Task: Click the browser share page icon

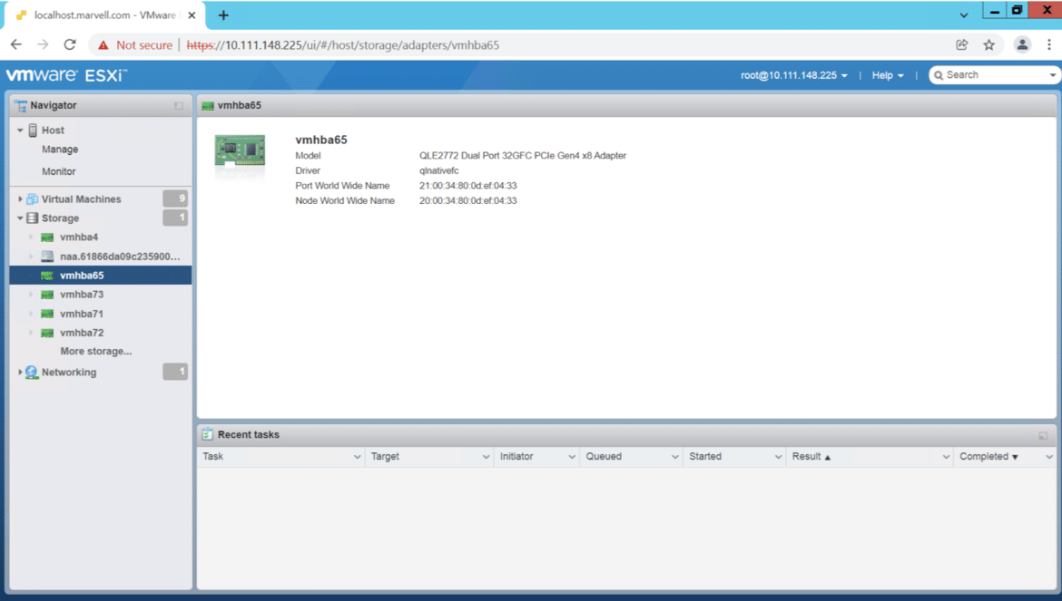Action: click(962, 44)
